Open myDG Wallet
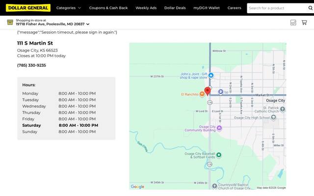 pos(207,8)
